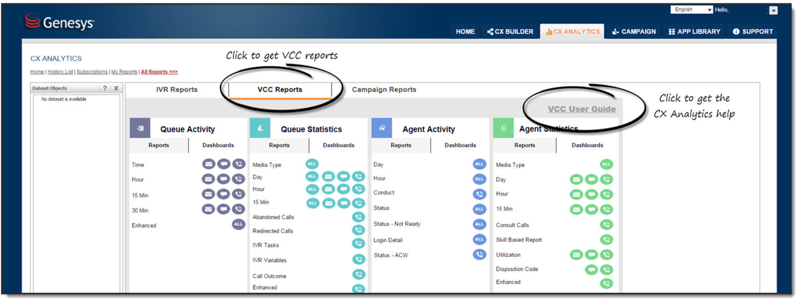Open Call Outcome voice report

coord(358,275)
